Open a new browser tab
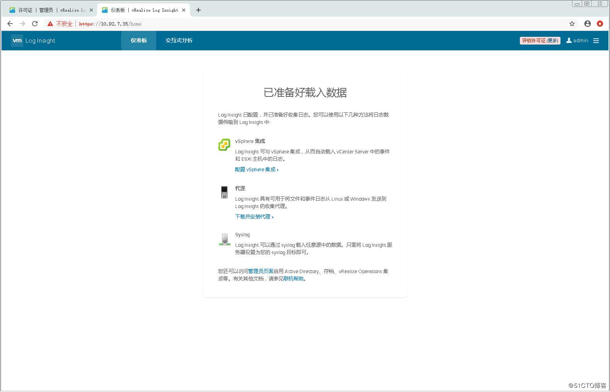610x392 pixels. (198, 10)
